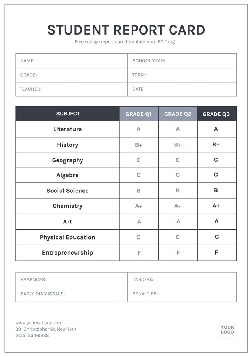252x357 pixels.
Task: Click the YOUR LOGO placeholder box
Action: (x=227, y=329)
